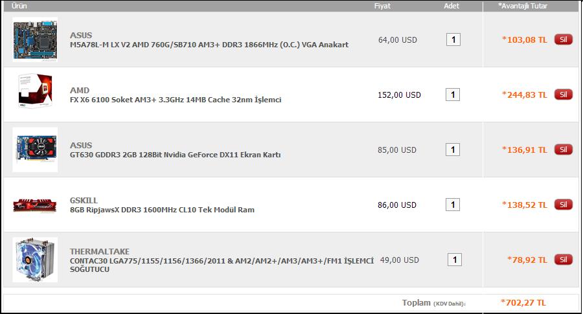Follow the GT630 GDDR3 2GB Ekran Kartı link
The width and height of the screenshot is (583, 314).
pos(175,155)
